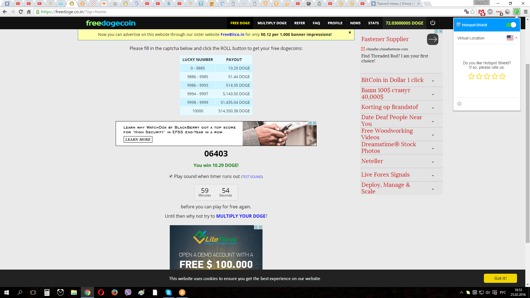This screenshot has width=530, height=298.
Task: Open the MULTIPLY DOGE menu item
Action: pyautogui.click(x=272, y=23)
